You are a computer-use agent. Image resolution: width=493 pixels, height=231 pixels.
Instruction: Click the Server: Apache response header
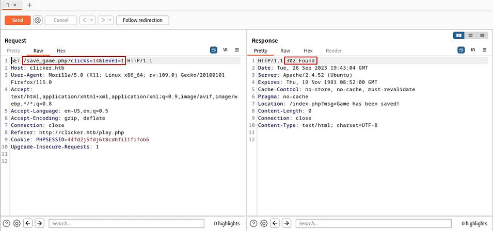point(305,75)
